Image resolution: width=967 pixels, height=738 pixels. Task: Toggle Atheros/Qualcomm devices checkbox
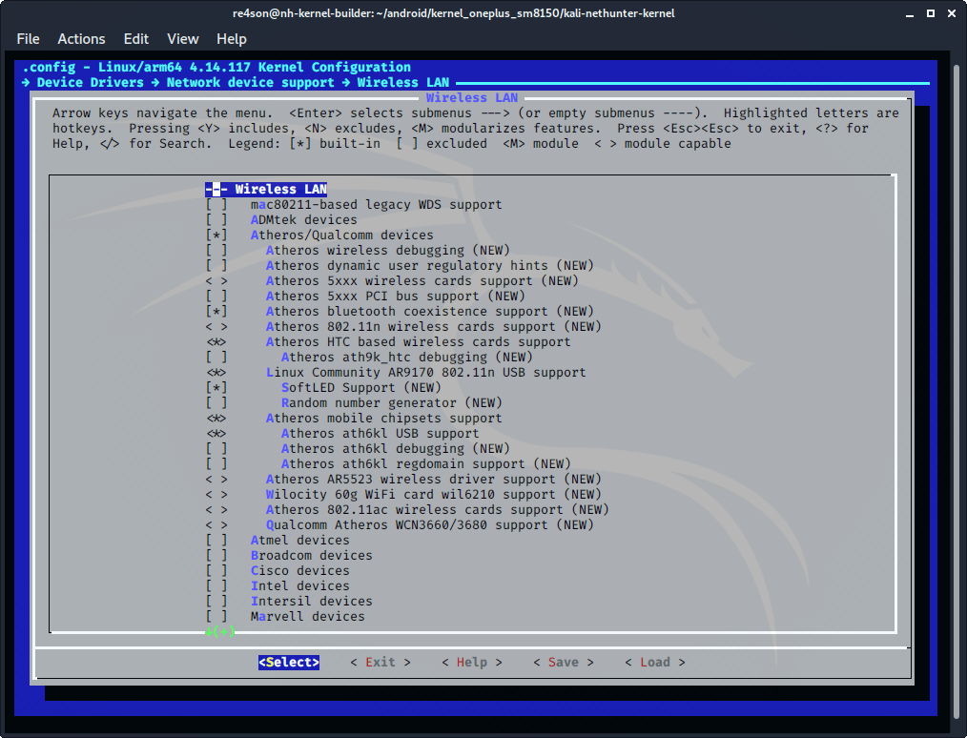click(x=216, y=235)
